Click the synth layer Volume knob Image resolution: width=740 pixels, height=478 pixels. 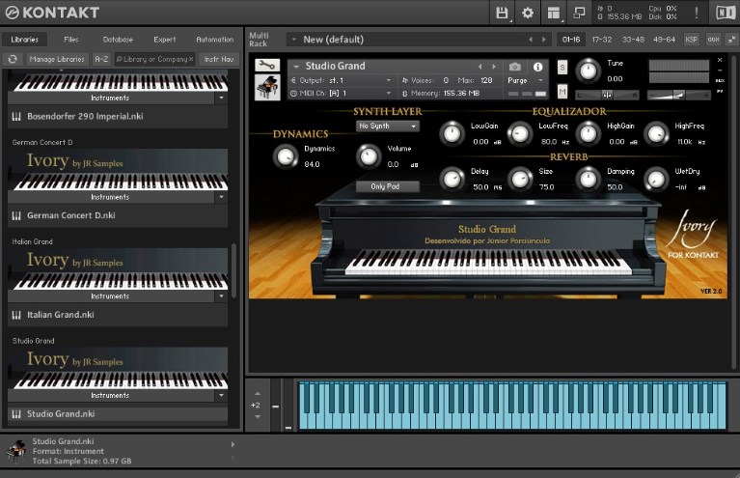369,156
